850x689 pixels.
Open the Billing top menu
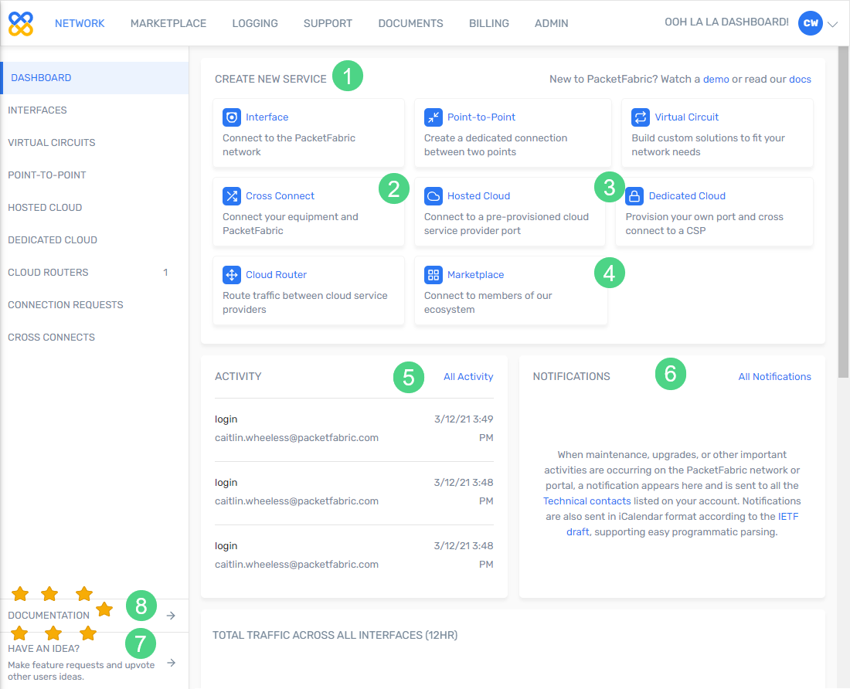(489, 23)
